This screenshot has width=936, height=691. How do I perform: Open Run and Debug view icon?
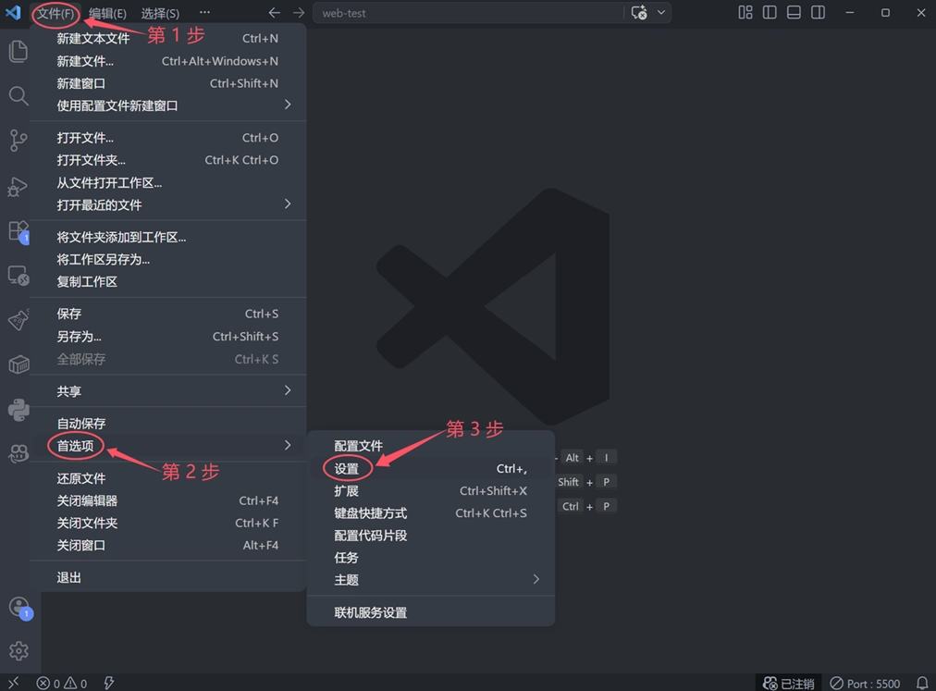point(18,187)
